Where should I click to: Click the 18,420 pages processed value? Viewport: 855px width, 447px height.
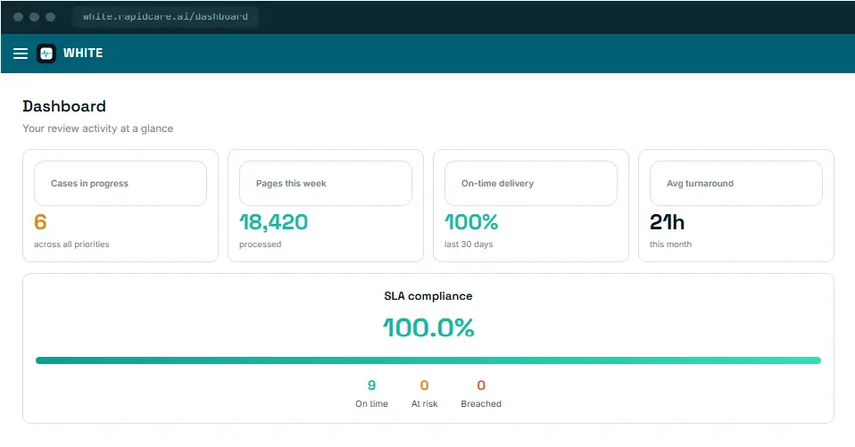coord(273,222)
